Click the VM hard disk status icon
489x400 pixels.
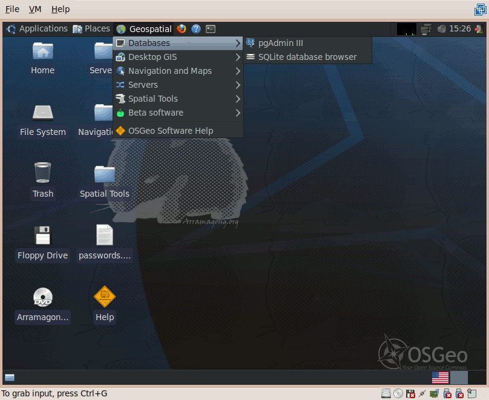pyautogui.click(x=386, y=393)
